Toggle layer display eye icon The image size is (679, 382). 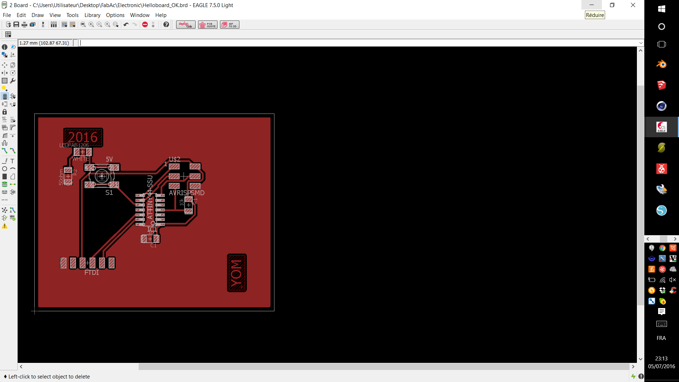[13, 47]
